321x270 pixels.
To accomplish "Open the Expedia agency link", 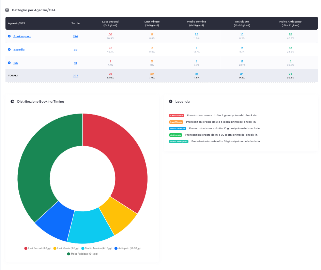I will (x=19, y=49).
